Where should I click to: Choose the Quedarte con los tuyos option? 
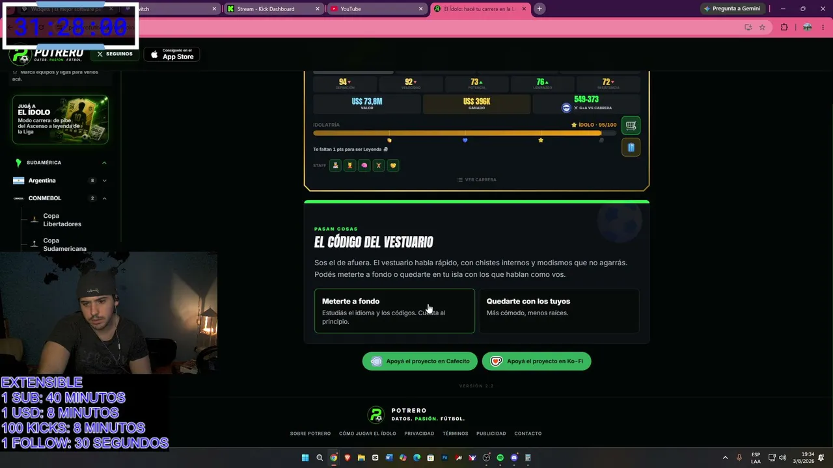click(559, 311)
